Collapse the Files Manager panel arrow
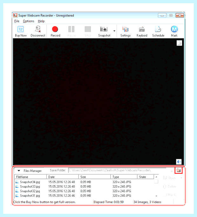This screenshot has width=197, height=217. (x=19, y=171)
